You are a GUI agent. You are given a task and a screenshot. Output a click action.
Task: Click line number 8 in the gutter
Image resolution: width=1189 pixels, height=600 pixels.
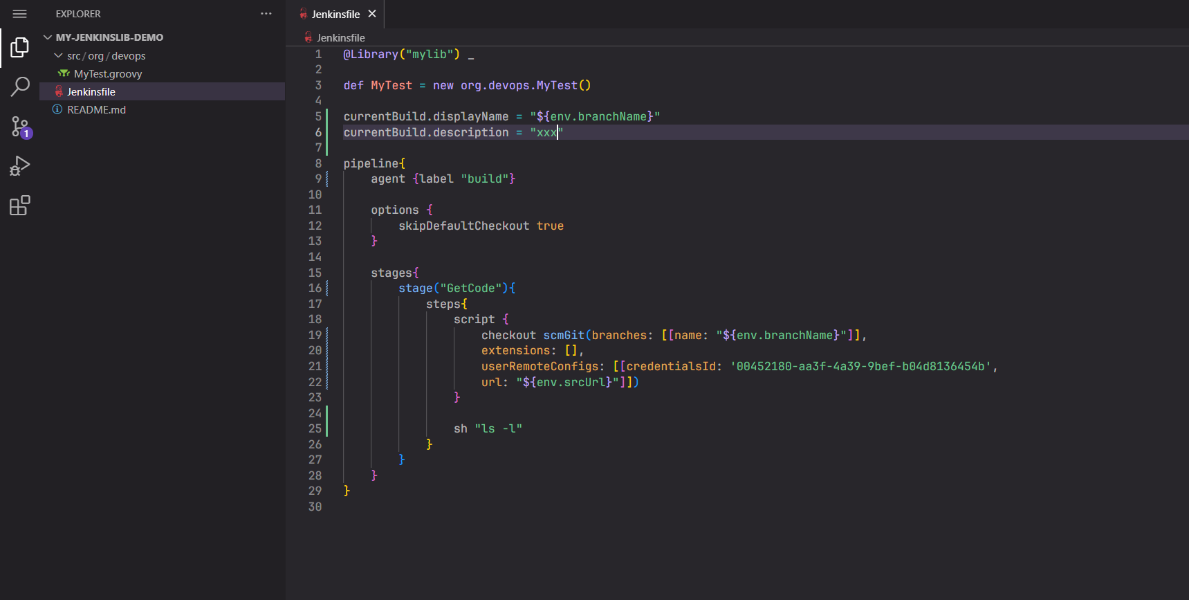318,163
